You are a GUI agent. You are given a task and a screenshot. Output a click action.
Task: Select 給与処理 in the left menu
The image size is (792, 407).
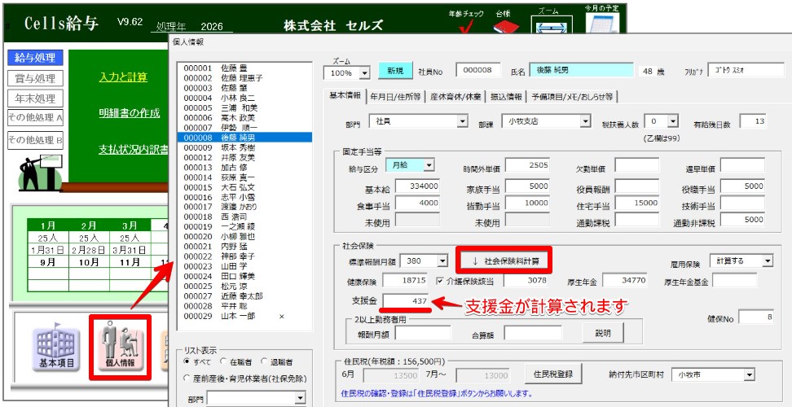pyautogui.click(x=35, y=58)
